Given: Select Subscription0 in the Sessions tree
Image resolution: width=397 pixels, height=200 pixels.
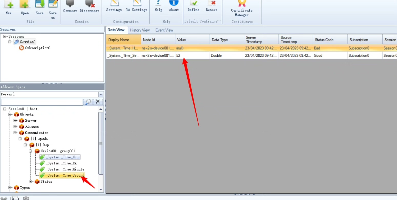Looking at the screenshot, I should point(37,48).
